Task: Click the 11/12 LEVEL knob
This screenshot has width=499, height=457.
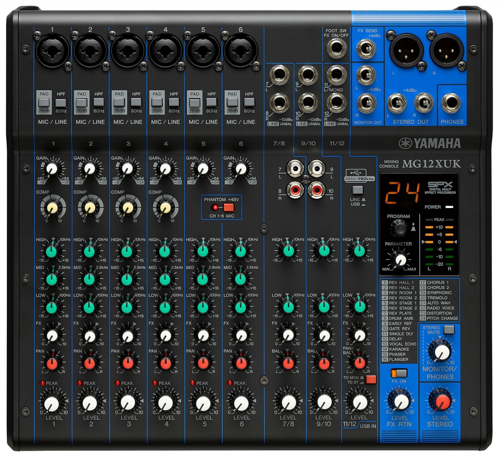Action: [360, 402]
